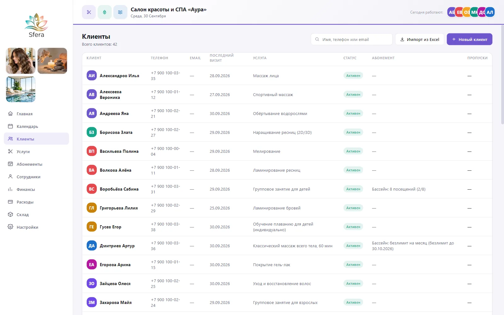
Task: Click the Всего клиентов: 42 text
Action: coord(100,44)
